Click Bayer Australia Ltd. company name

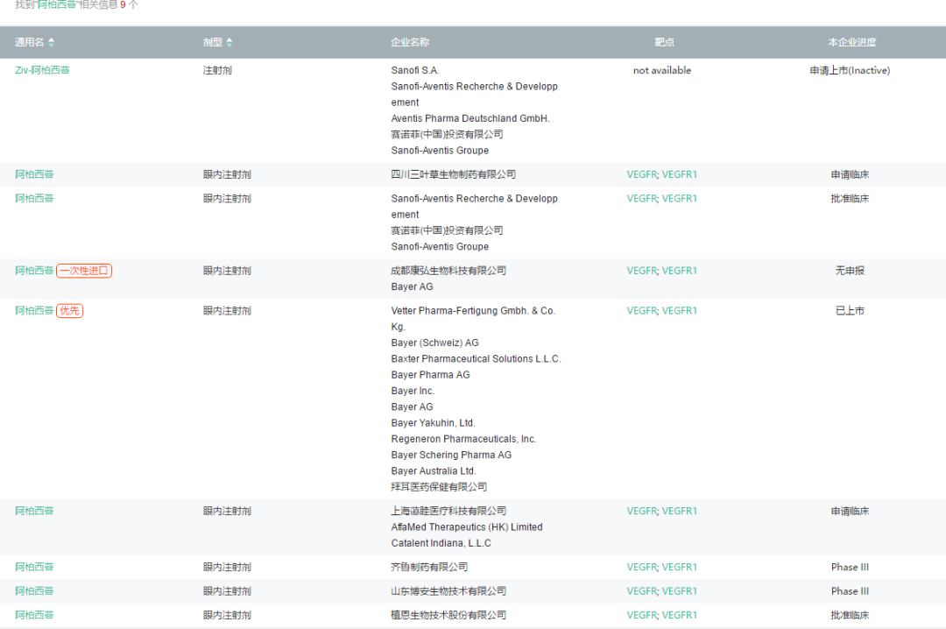tap(434, 470)
